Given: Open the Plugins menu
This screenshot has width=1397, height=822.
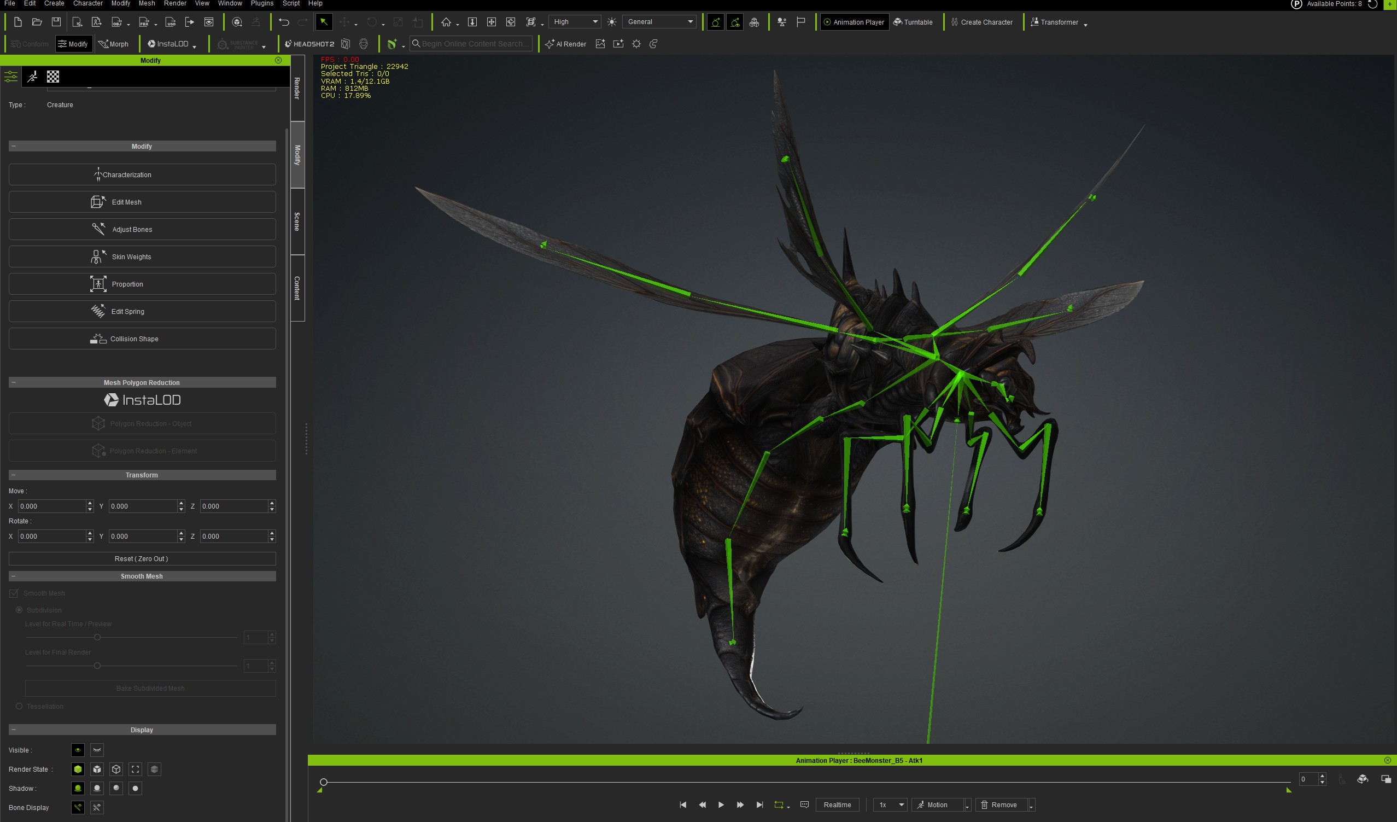Looking at the screenshot, I should tap(262, 3).
